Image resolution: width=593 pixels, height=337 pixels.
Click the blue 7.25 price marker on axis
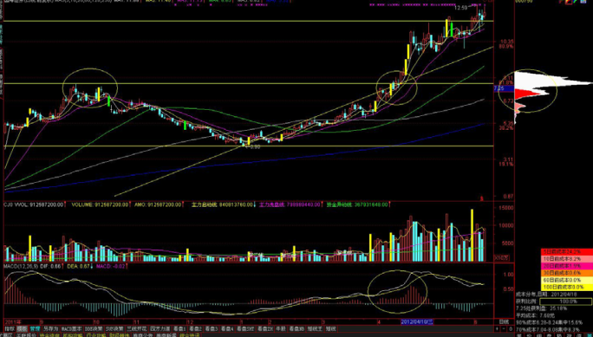(499, 88)
